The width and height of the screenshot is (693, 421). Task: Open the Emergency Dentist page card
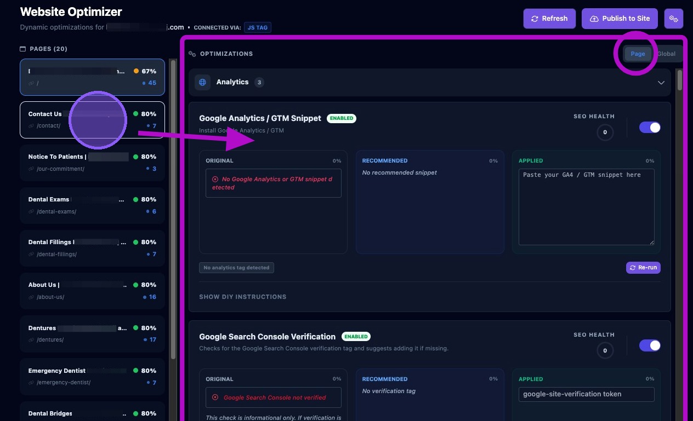coord(92,376)
